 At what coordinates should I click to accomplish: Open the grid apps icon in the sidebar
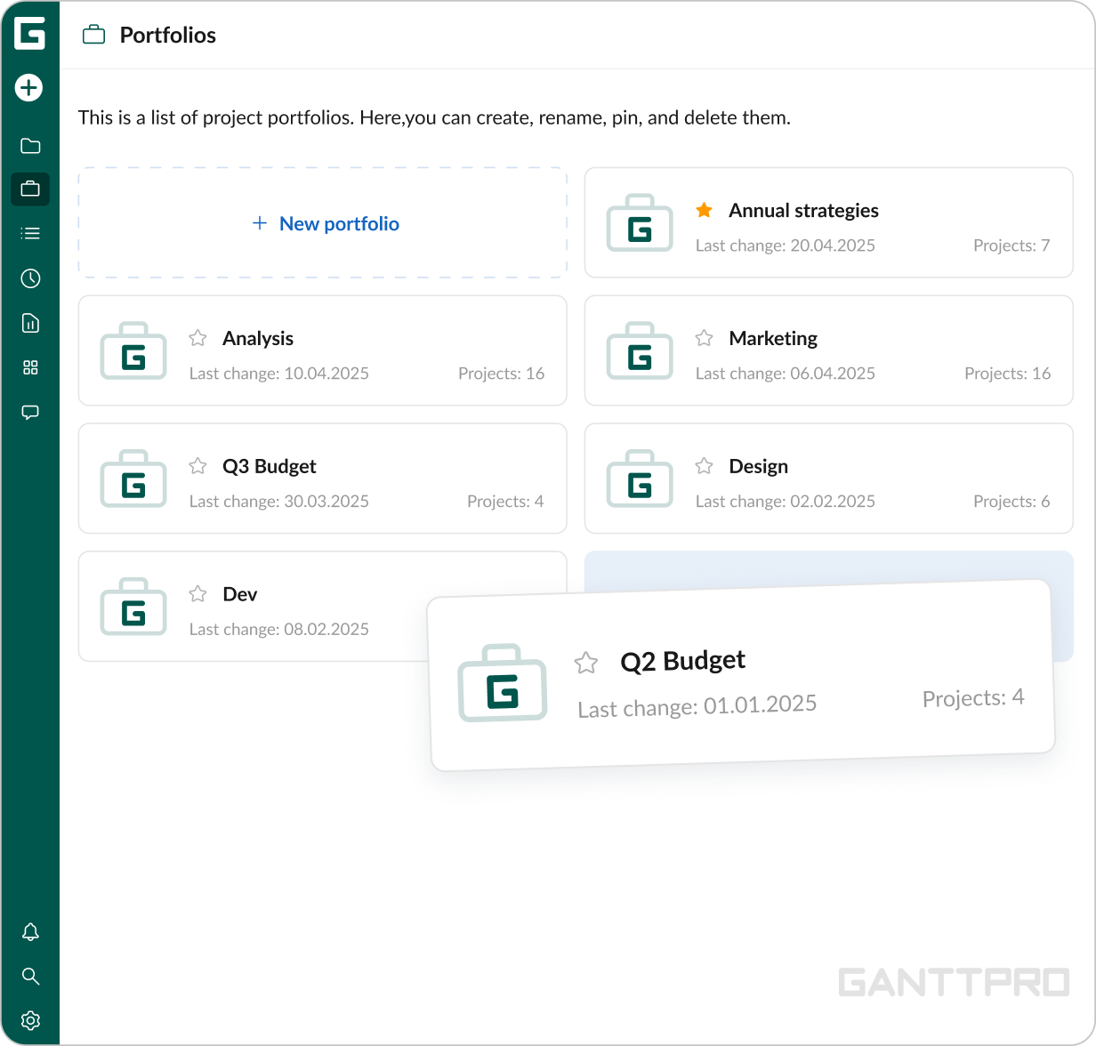click(30, 367)
